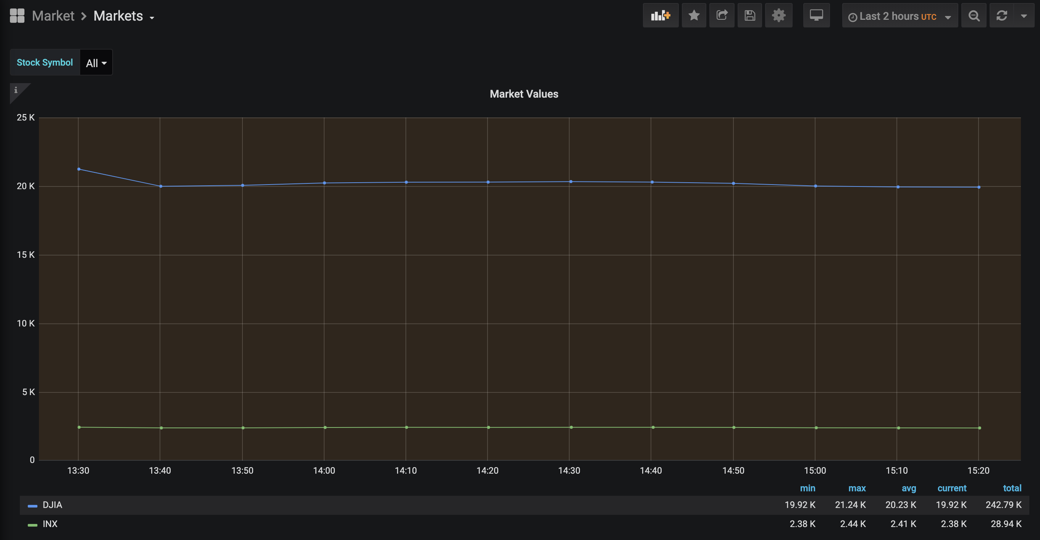This screenshot has width=1040, height=540.
Task: Save dashboard with floppy disk icon
Action: pyautogui.click(x=749, y=16)
